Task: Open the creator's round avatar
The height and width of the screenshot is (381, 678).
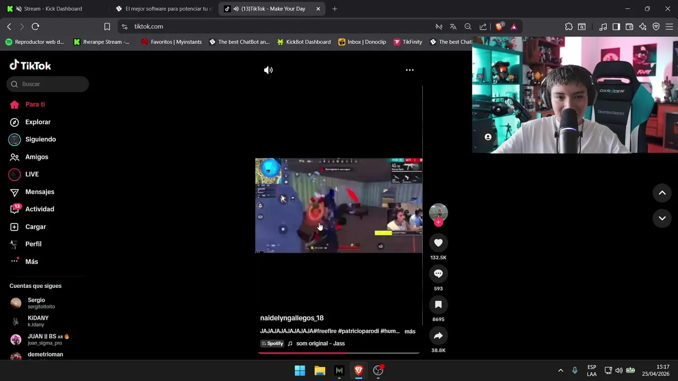Action: (438, 212)
